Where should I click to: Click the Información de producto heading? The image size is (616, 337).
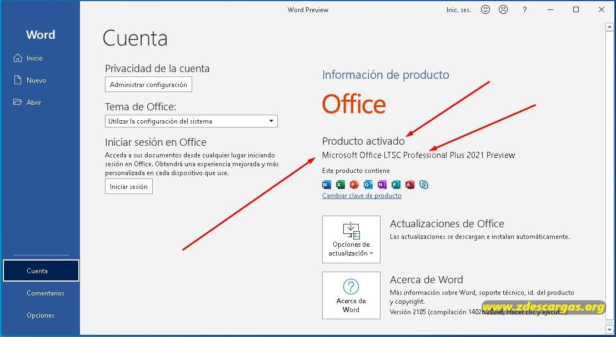(x=385, y=74)
